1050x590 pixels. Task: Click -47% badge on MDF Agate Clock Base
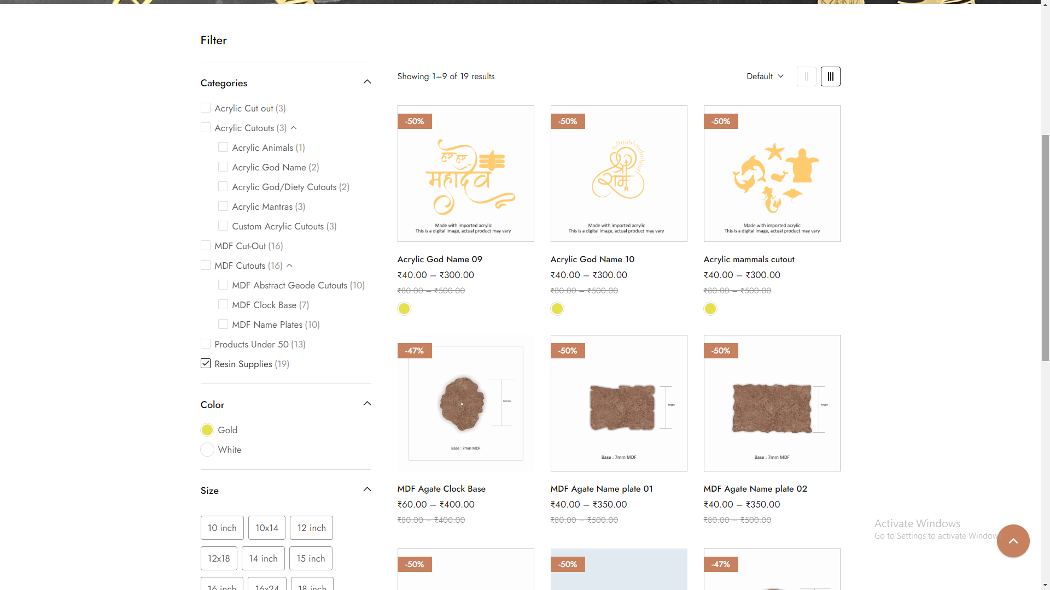coord(415,351)
